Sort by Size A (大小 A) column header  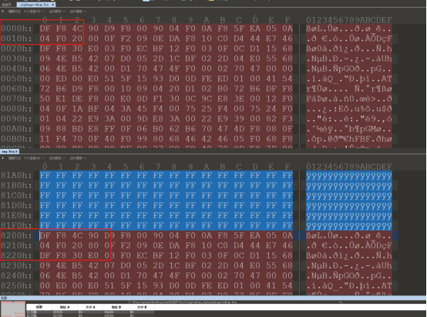[90, 307]
